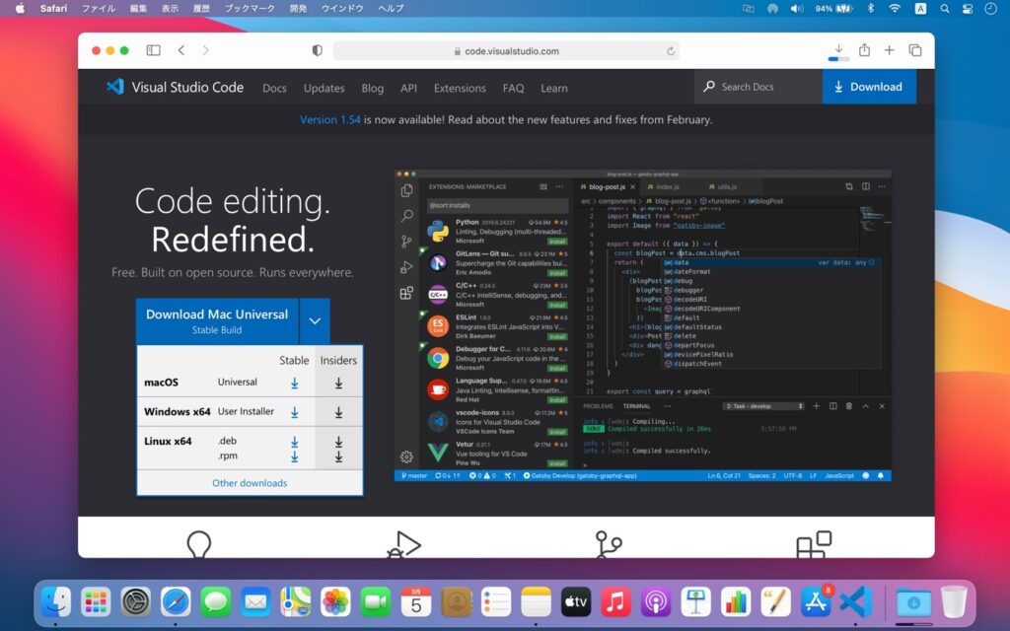
Task: Open the volume control in menu bar
Action: pos(797,8)
